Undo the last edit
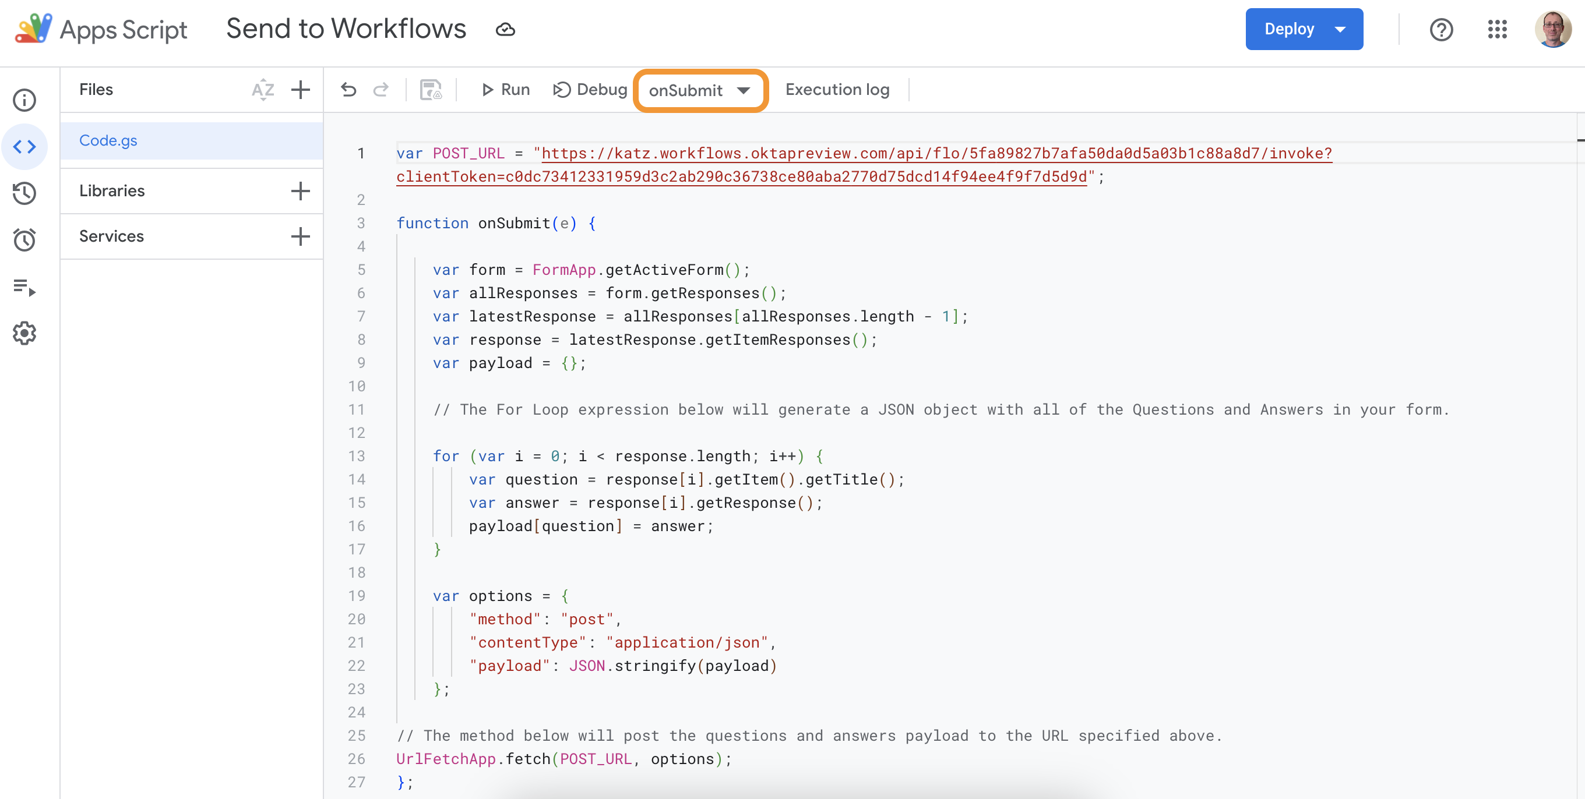The width and height of the screenshot is (1585, 799). (x=348, y=90)
